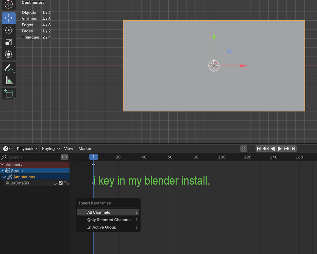Toggle auto keying record button
The height and width of the screenshot is (254, 317).
(x=244, y=149)
